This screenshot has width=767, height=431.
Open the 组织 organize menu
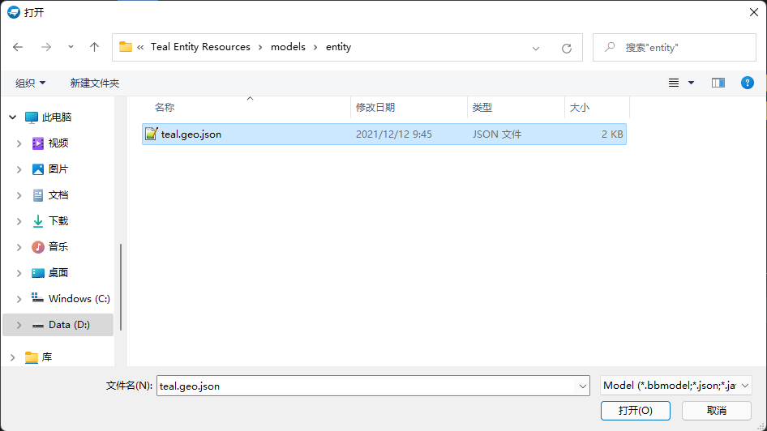tap(30, 83)
